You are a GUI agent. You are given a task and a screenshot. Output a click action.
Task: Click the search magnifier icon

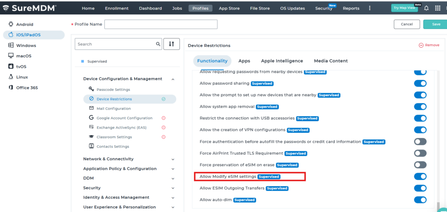tap(158, 44)
